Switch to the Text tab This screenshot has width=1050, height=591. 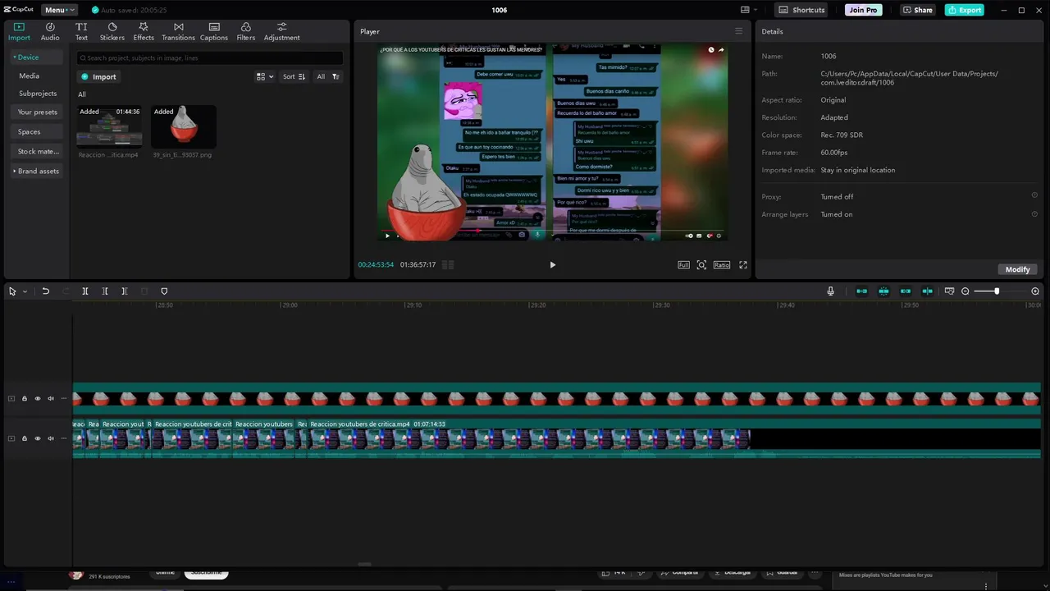tap(81, 32)
